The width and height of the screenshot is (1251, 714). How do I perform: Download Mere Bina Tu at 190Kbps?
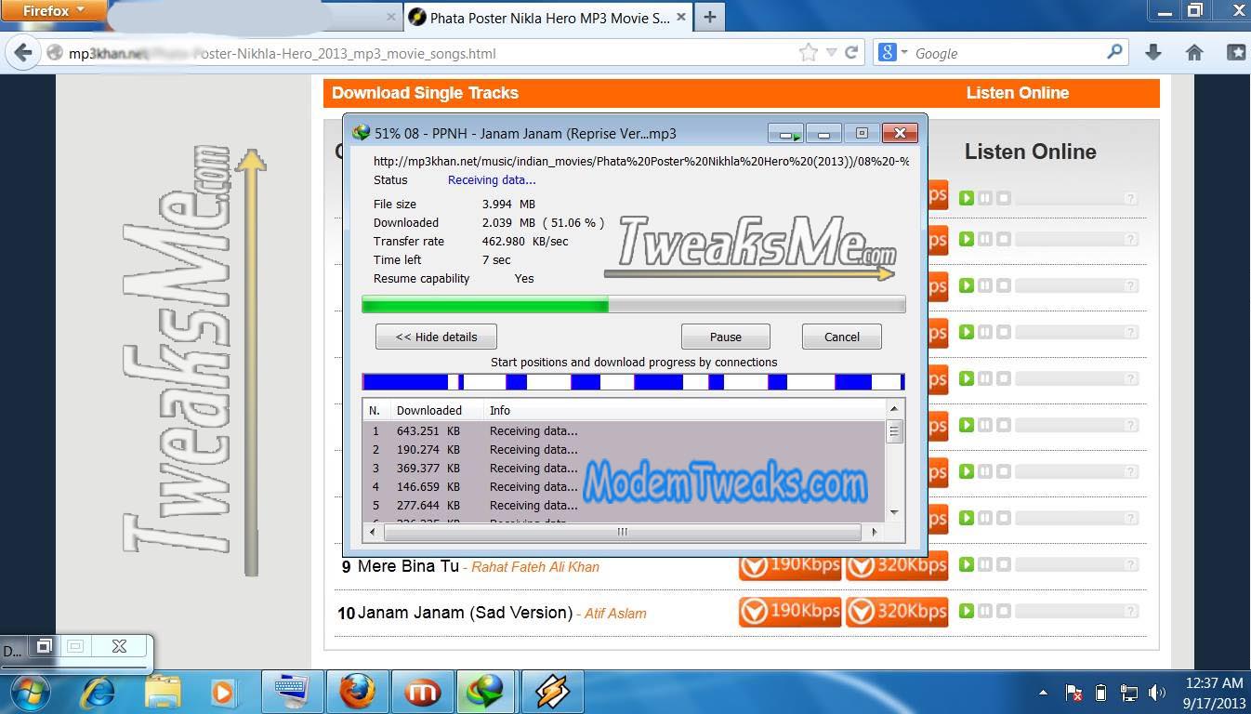pyautogui.click(x=790, y=564)
